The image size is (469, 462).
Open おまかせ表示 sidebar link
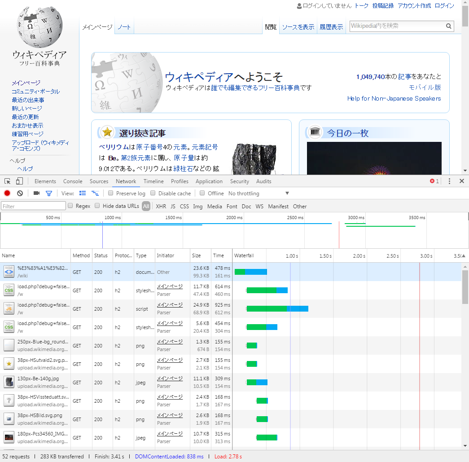click(x=27, y=125)
